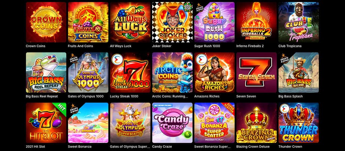The height and width of the screenshot is (151, 345).
Task: Click the All Ways Luck title text
Action: [121, 46]
